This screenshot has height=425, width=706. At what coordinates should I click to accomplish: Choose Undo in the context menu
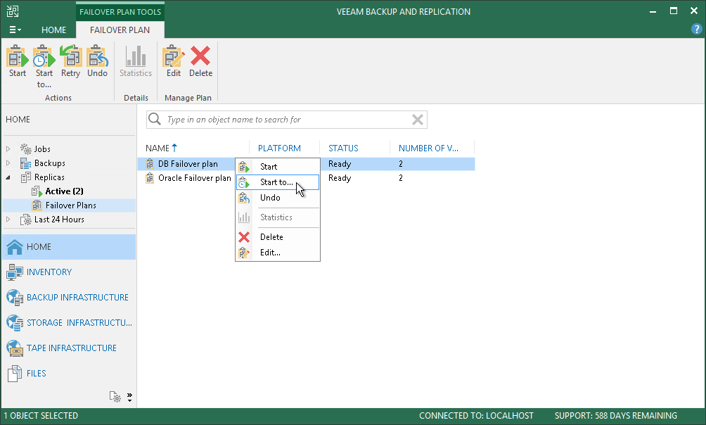click(278, 198)
